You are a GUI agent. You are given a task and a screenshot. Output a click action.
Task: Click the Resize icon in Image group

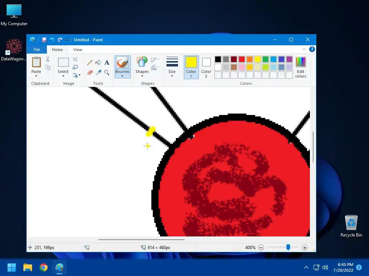pos(75,67)
